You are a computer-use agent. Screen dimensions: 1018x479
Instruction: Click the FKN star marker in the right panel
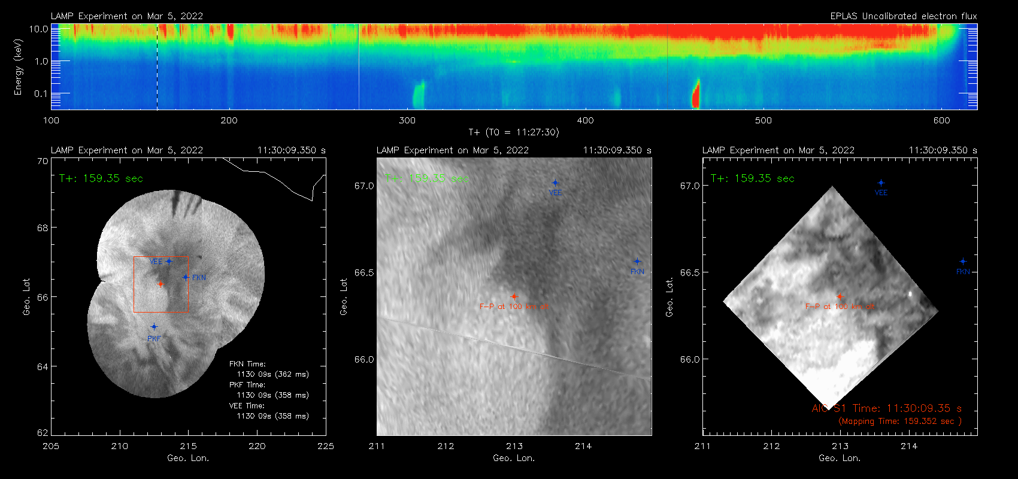(963, 261)
